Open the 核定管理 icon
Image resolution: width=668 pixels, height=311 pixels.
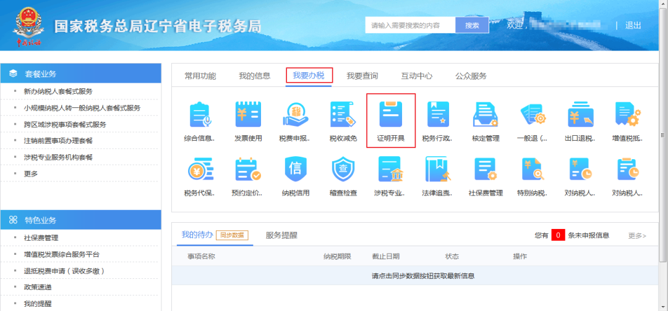click(486, 115)
